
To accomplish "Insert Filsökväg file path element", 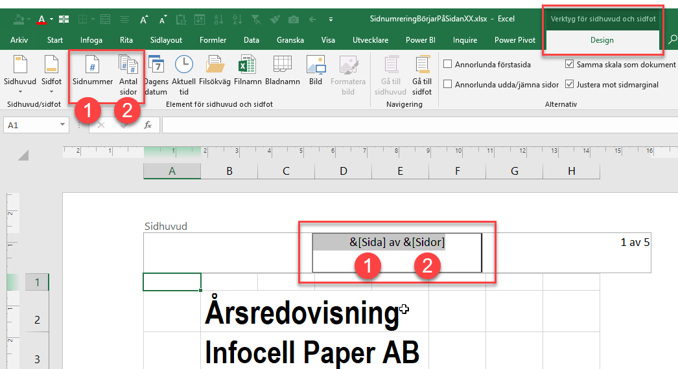I will pyautogui.click(x=215, y=70).
